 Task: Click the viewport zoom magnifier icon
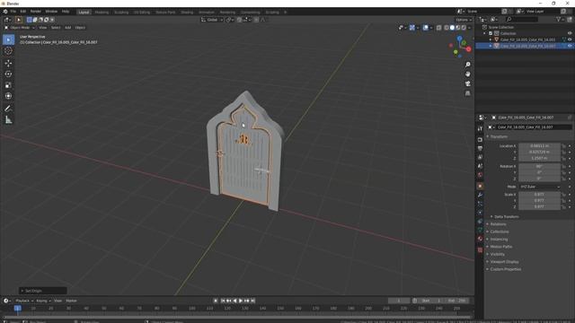pos(467,65)
